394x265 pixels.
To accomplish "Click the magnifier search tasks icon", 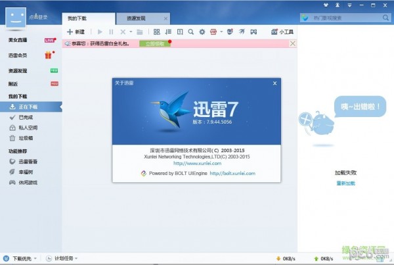I will tap(191, 32).
